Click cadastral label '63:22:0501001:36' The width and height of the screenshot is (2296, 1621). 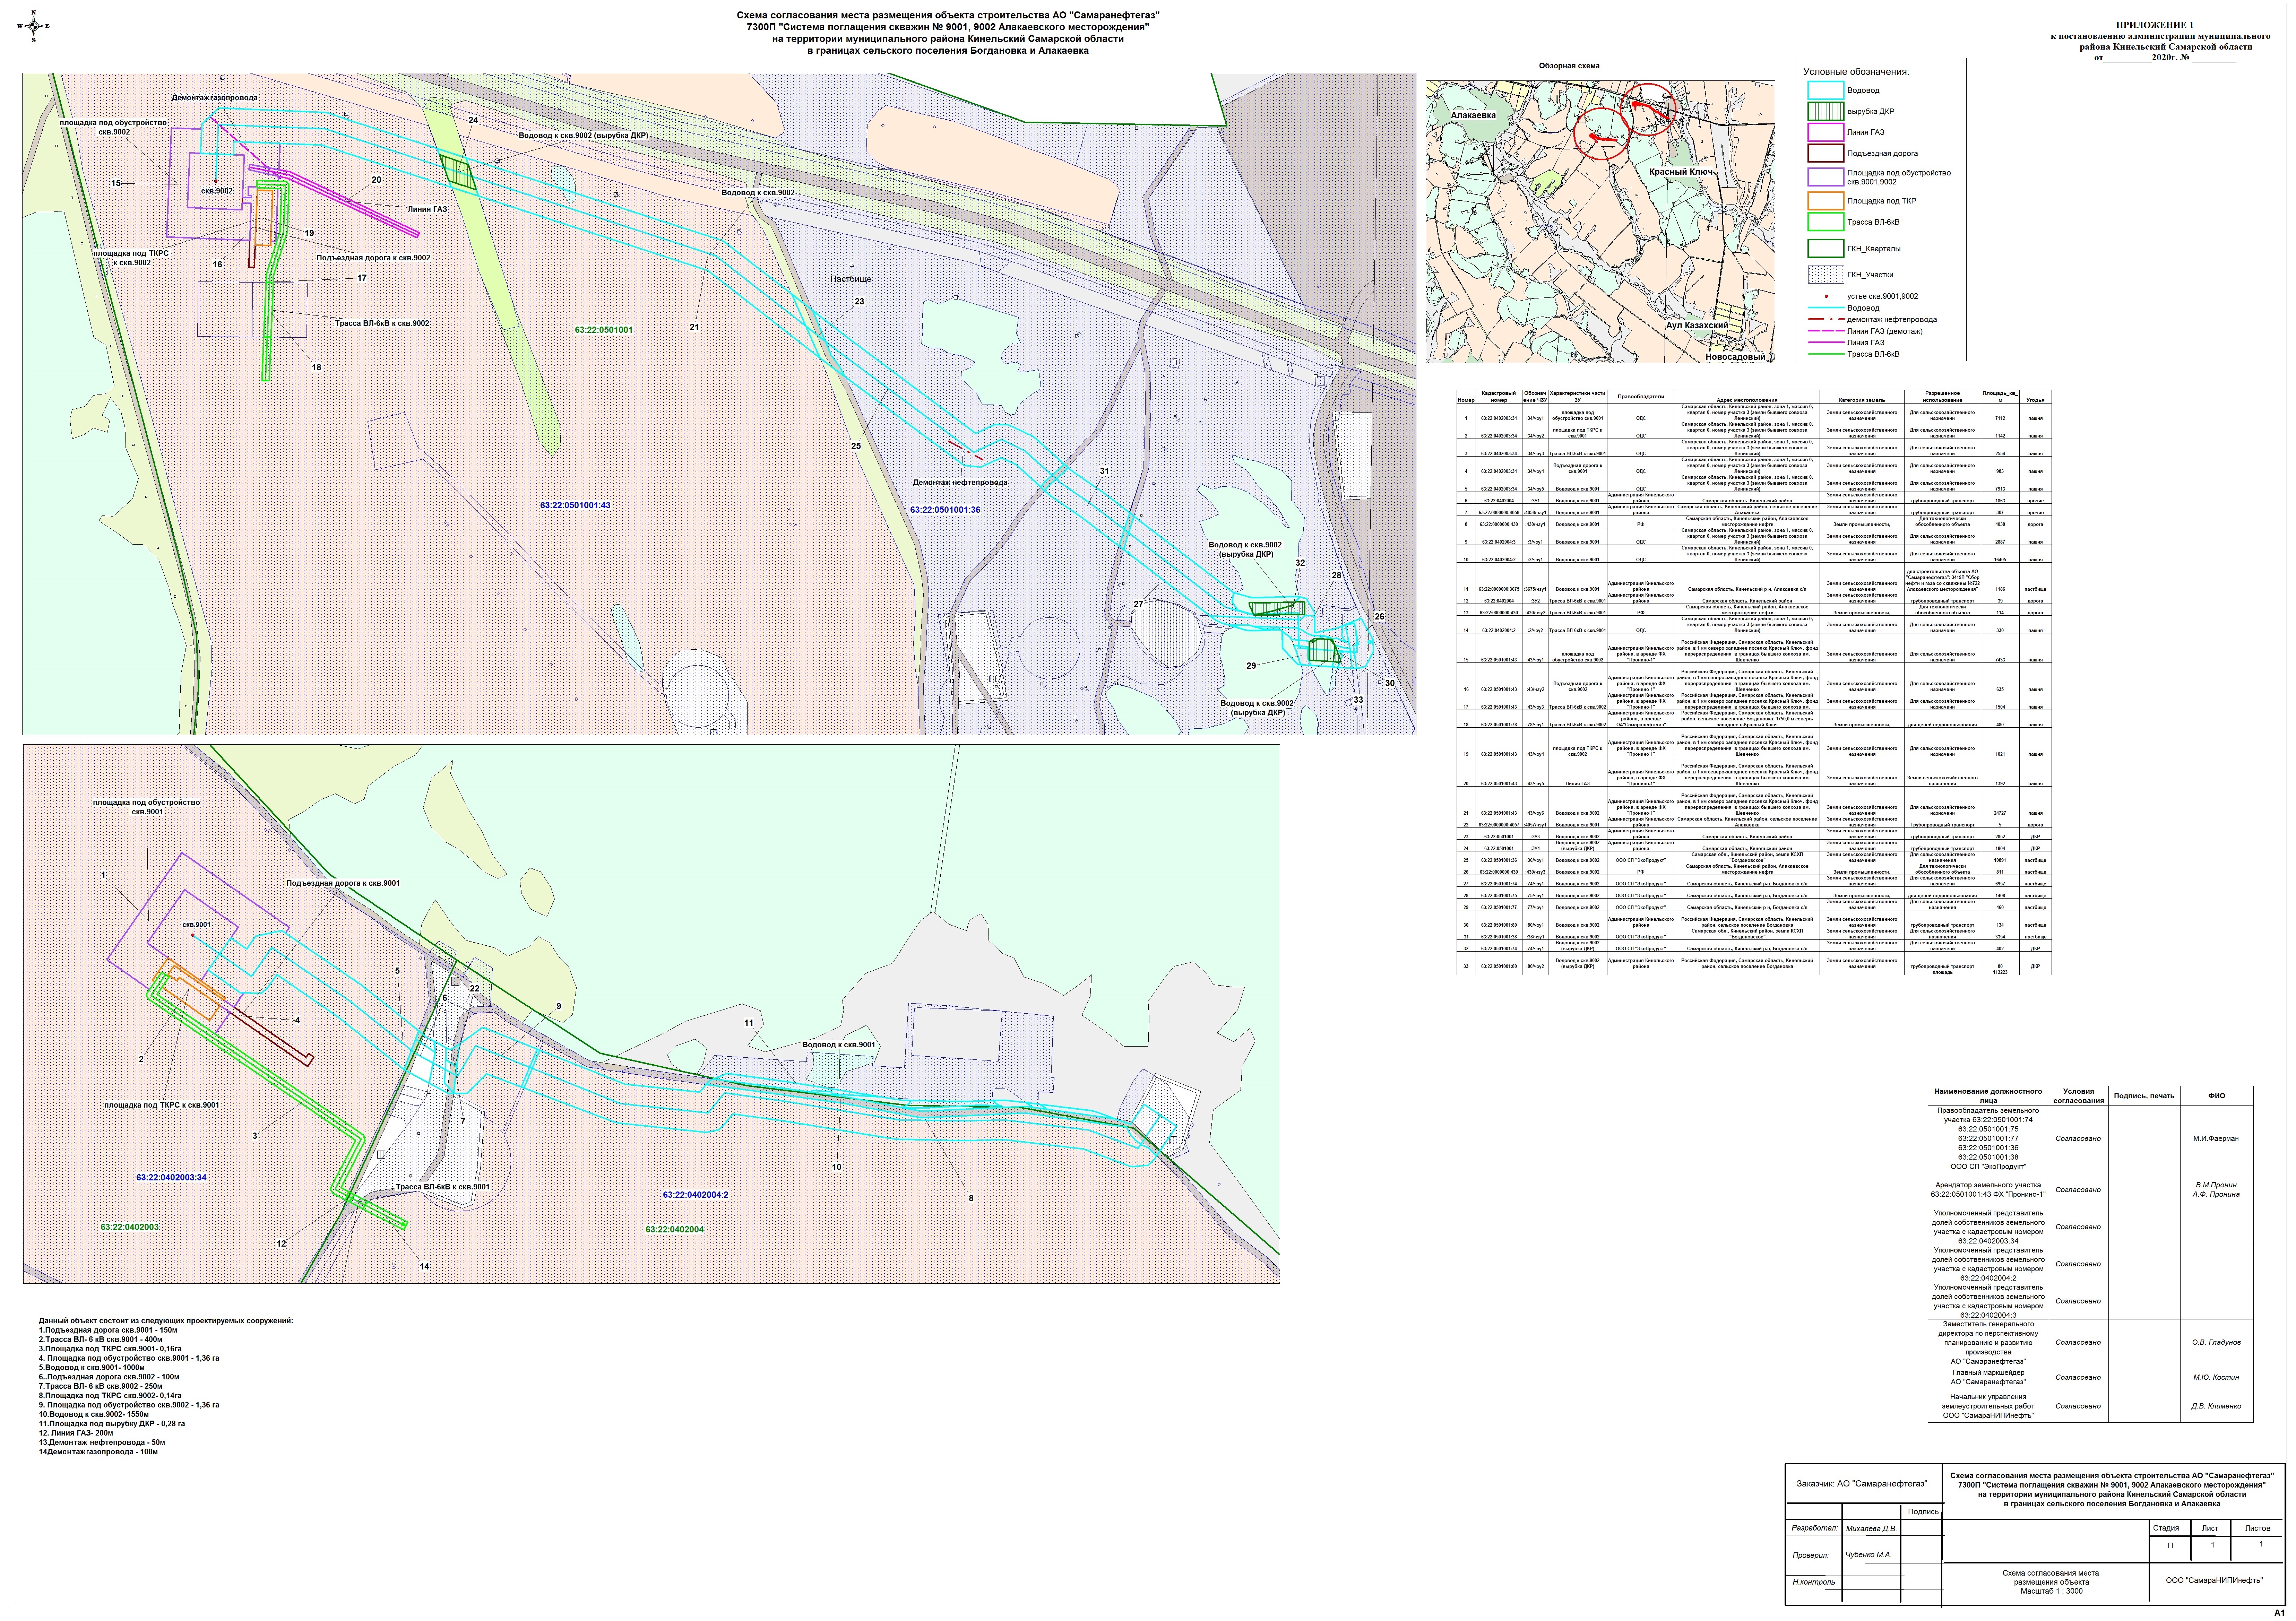click(945, 510)
